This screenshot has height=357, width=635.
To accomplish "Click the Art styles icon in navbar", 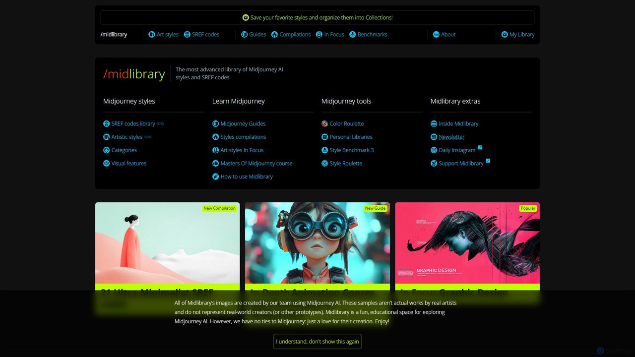I will tap(152, 34).
